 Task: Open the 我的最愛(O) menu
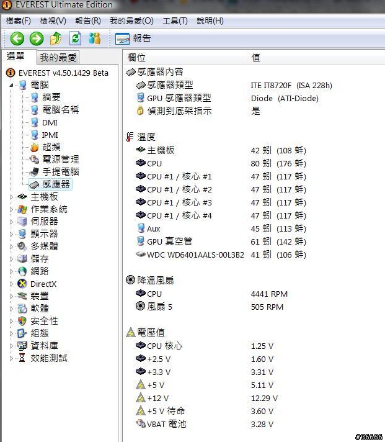coord(131,21)
